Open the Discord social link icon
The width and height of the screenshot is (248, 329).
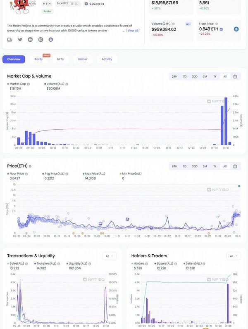[30, 40]
